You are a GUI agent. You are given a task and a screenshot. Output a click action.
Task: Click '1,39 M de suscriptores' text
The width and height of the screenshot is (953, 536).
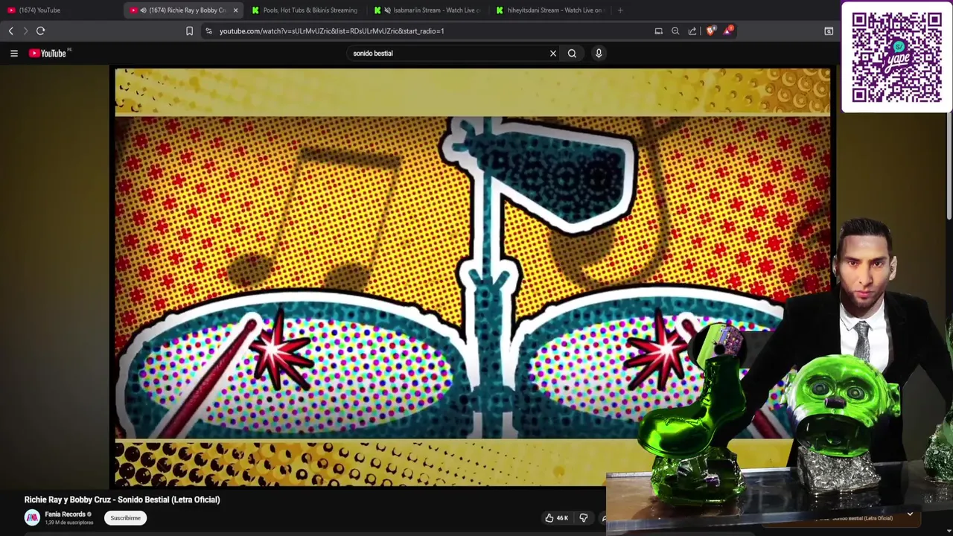coord(69,523)
